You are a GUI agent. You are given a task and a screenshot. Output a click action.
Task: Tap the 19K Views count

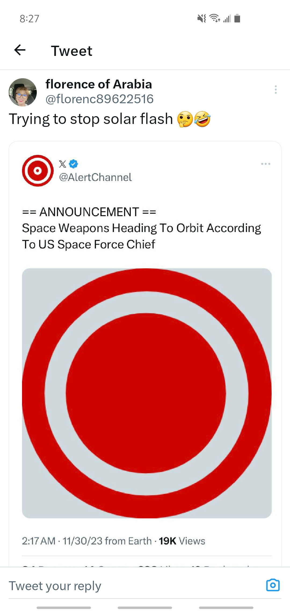[x=182, y=541]
